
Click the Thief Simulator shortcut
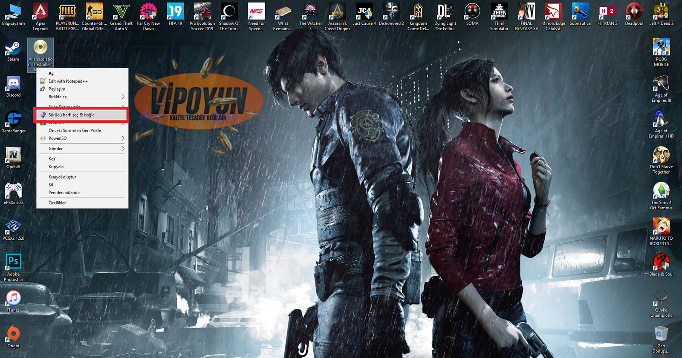[499, 17]
